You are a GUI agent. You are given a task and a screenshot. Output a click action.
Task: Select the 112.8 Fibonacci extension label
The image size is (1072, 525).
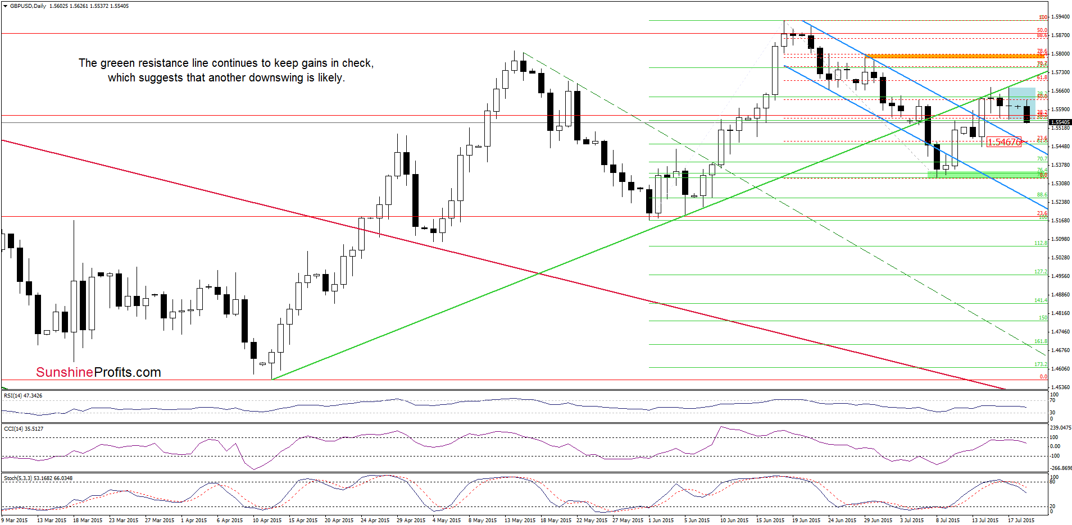[x=1041, y=243]
